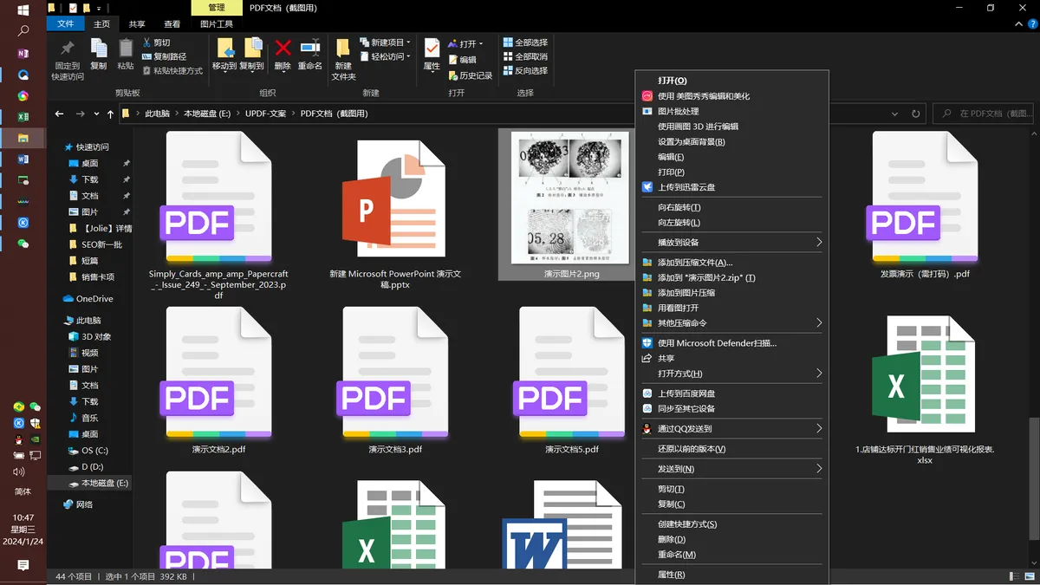
Task: Click the 粘贴 (Paste) icon in the ribbon
Action: (126, 54)
